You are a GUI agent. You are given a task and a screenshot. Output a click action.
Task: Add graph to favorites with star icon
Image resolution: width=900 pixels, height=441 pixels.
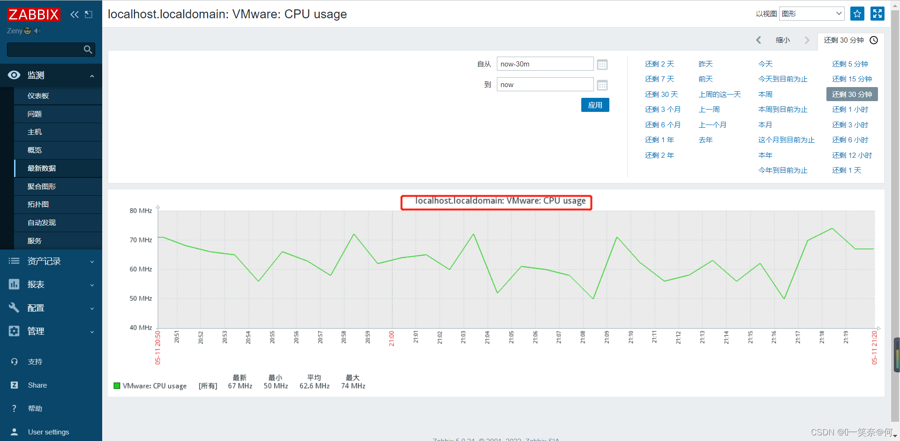pos(857,14)
